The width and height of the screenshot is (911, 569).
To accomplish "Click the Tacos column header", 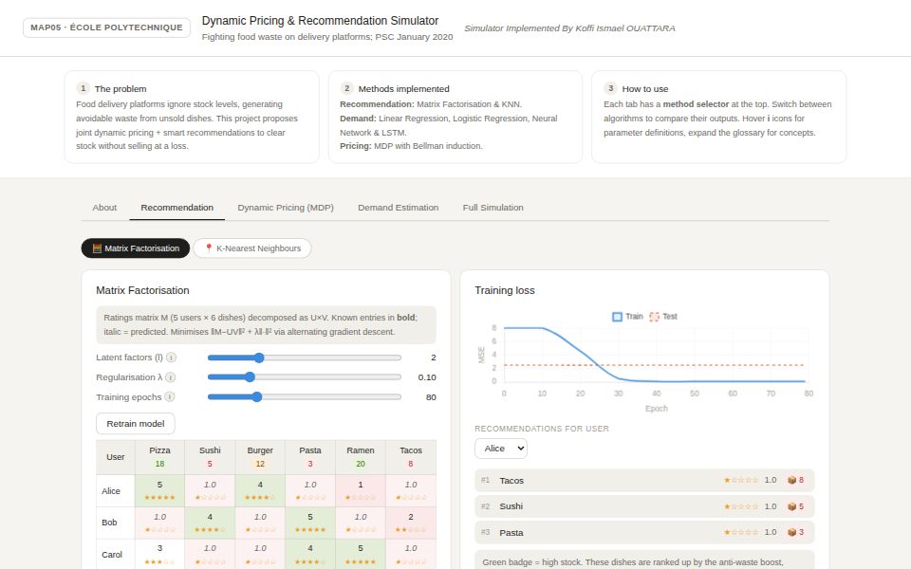I will click(411, 457).
